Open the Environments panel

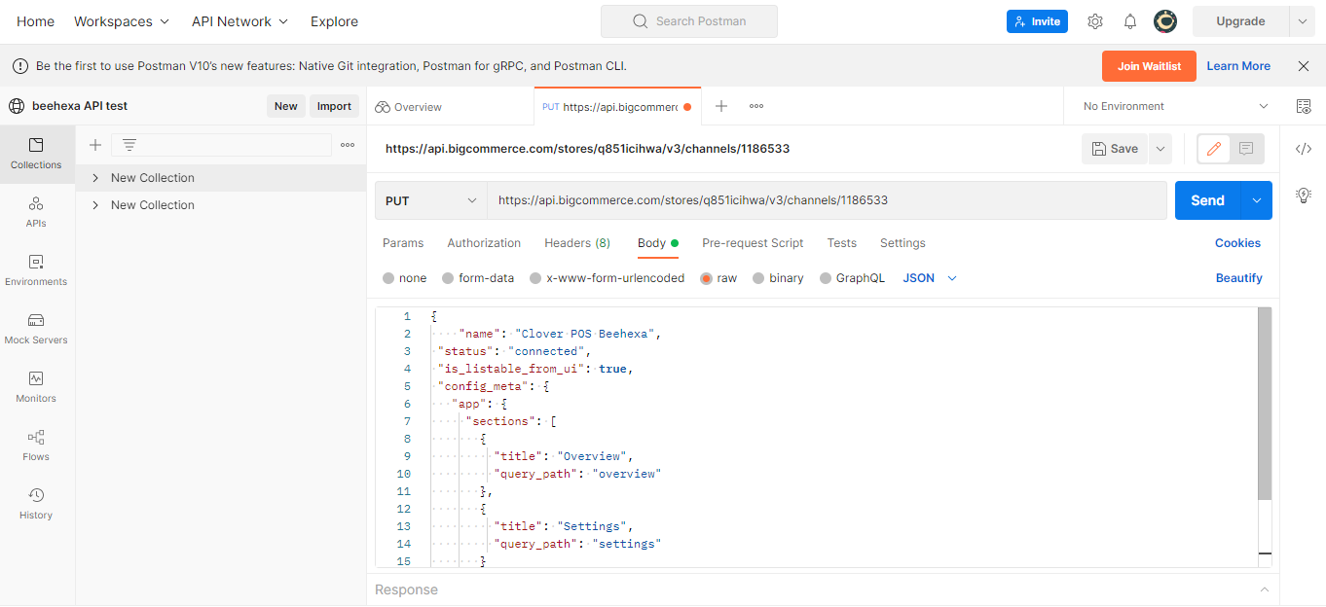(36, 270)
